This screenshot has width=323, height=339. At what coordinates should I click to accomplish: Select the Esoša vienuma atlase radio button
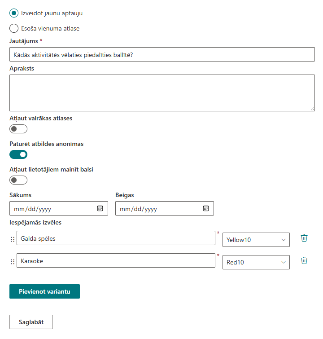click(x=14, y=28)
